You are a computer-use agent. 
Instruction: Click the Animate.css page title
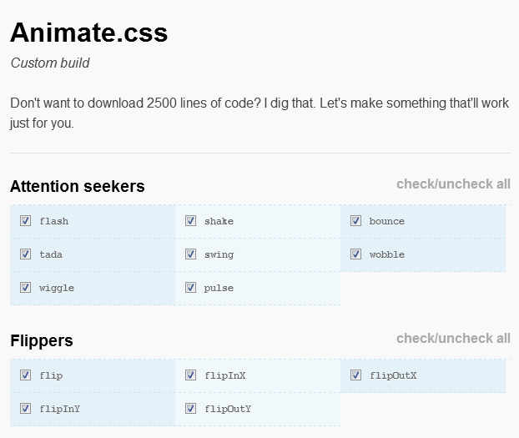click(x=89, y=33)
